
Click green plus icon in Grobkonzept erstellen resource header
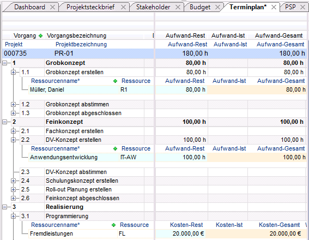(x=116, y=81)
